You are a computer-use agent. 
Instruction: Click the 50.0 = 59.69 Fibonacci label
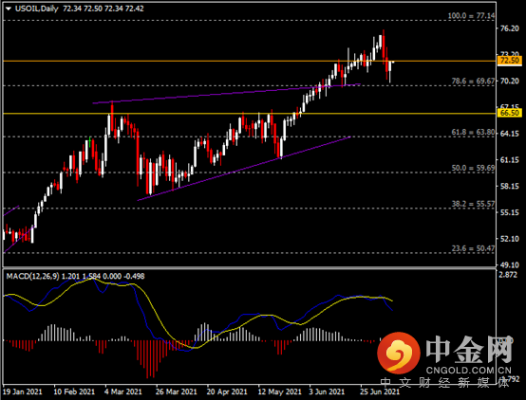[473, 168]
